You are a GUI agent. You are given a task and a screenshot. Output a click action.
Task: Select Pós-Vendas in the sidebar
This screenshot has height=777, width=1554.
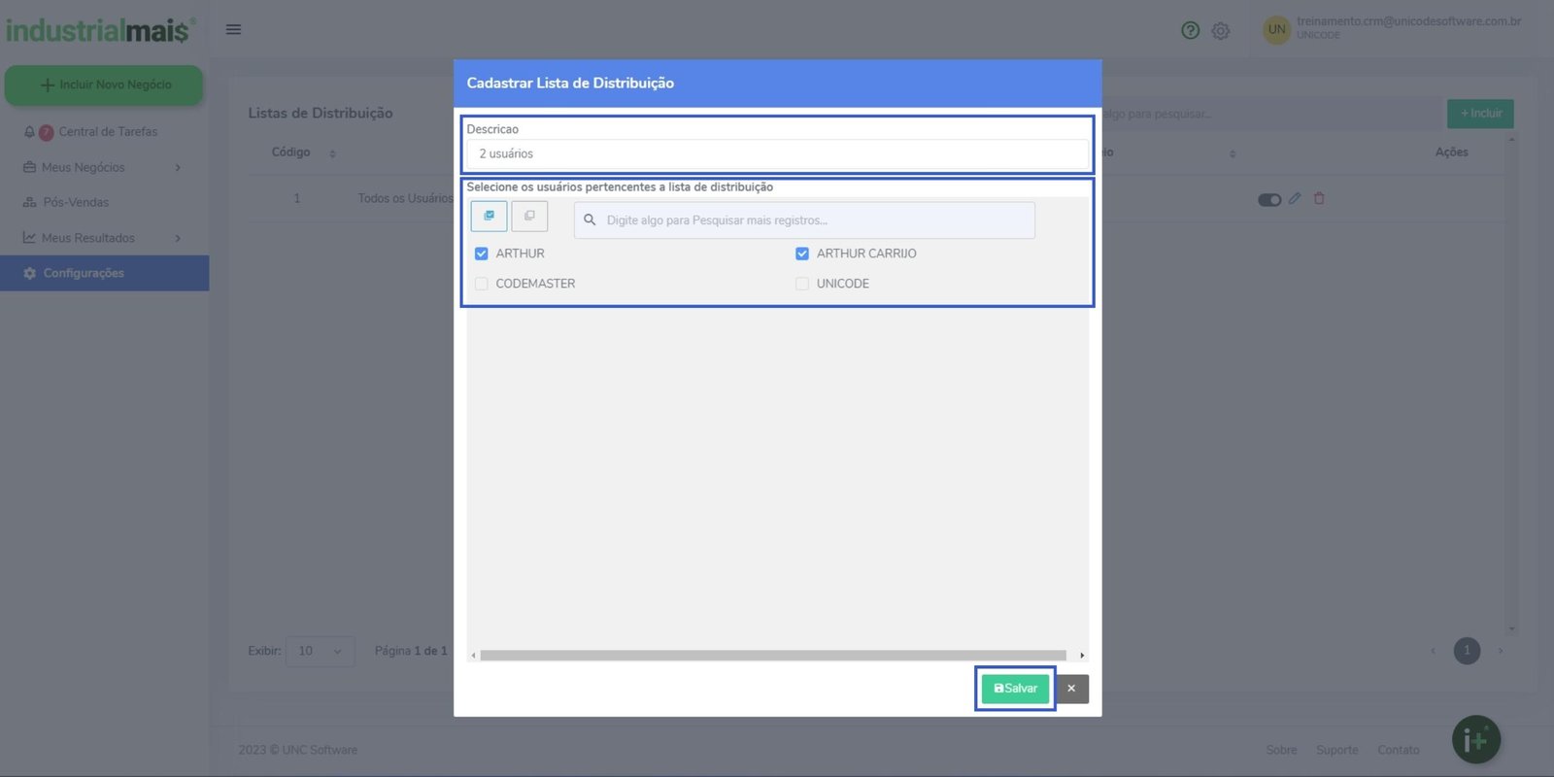coord(76,202)
